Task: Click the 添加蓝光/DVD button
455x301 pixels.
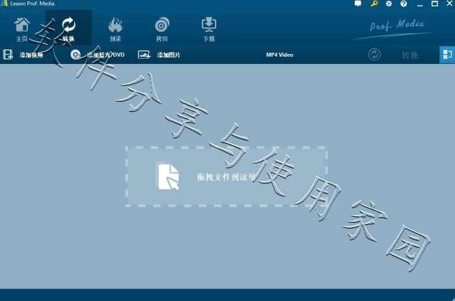Action: point(98,55)
